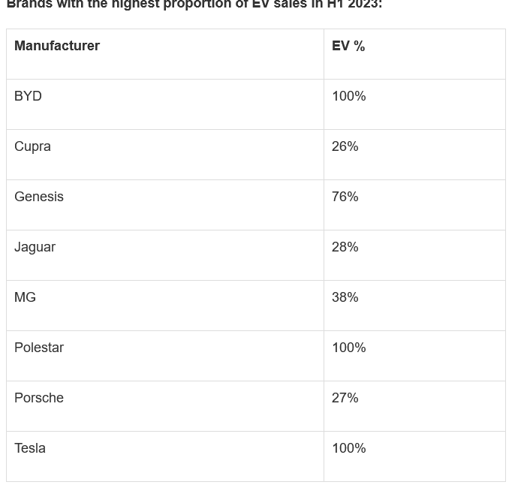527x497 pixels.
Task: Click empty space below Tesla row
Action: pyautogui.click(x=255, y=489)
